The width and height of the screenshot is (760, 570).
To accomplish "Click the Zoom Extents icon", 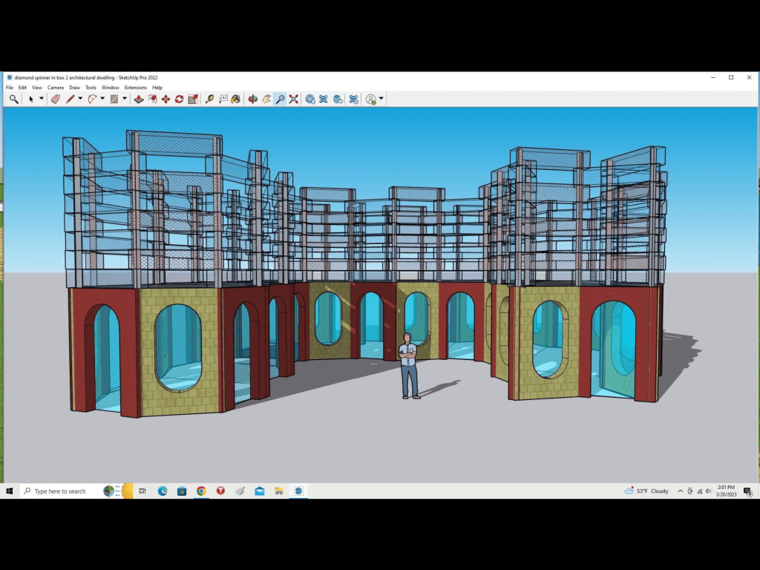I will pos(294,99).
